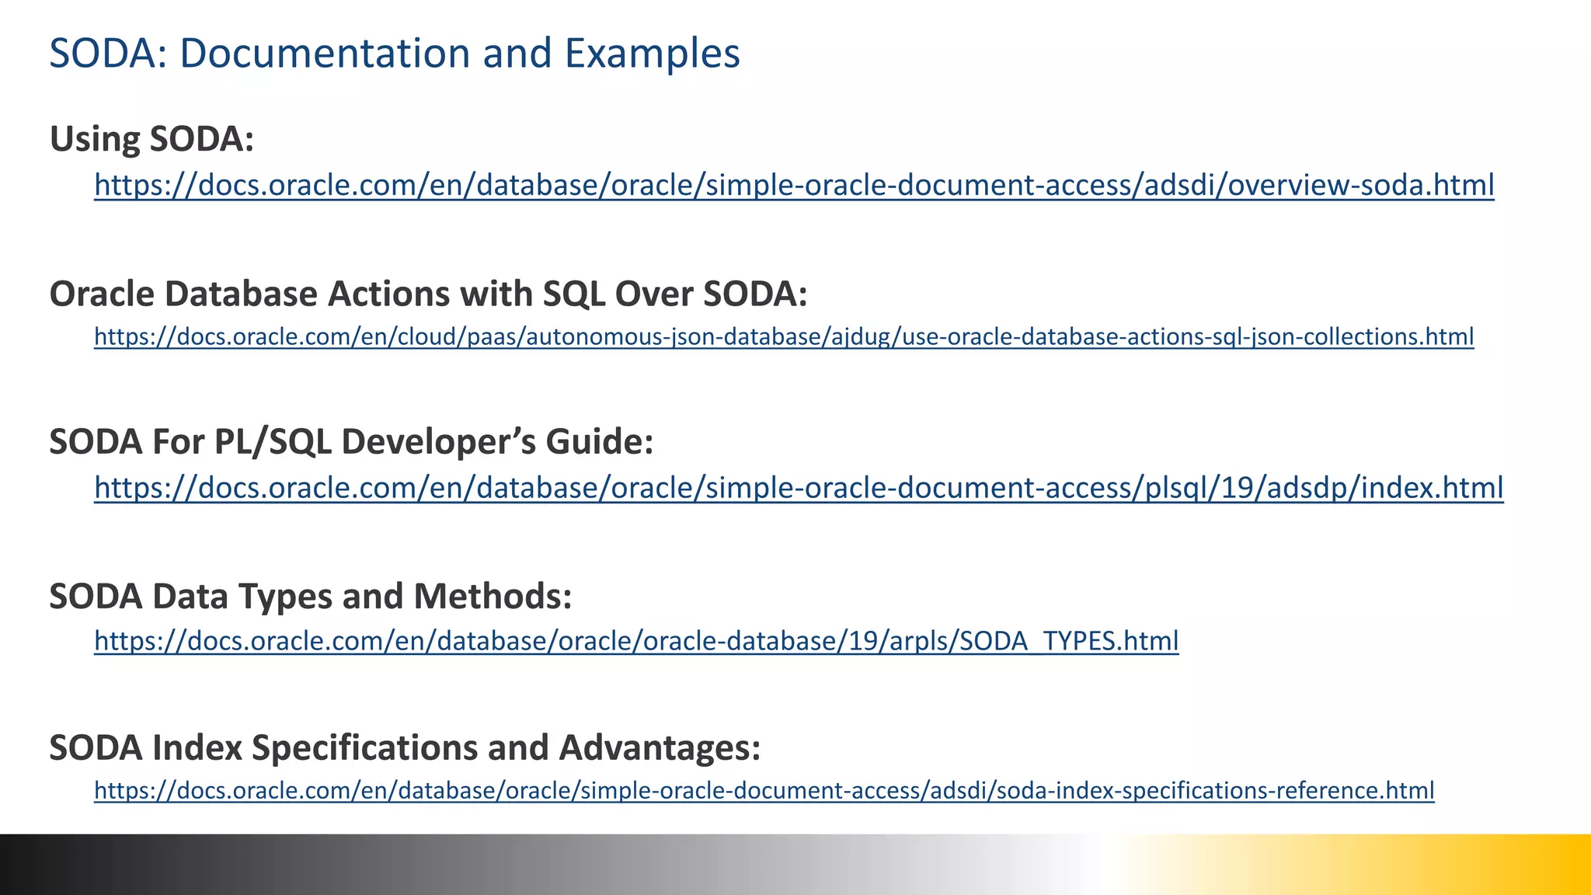This screenshot has width=1591, height=895.
Task: Open the overview-soda.html documentation link
Action: click(794, 185)
